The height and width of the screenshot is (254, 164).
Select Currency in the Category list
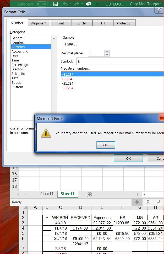[31, 47]
